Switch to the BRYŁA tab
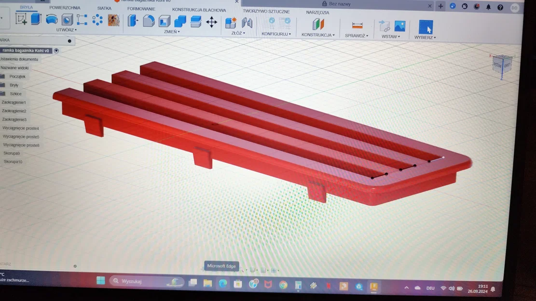This screenshot has width=536, height=301. point(27,7)
